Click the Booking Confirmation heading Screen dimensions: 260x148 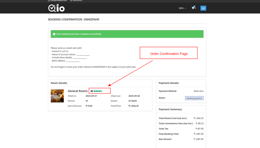pos(75,19)
